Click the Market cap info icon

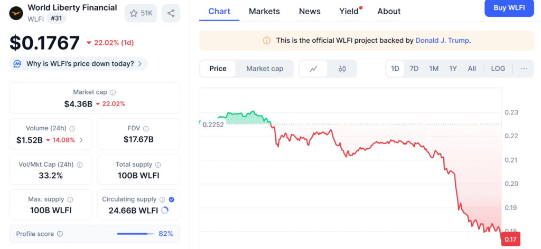point(113,92)
